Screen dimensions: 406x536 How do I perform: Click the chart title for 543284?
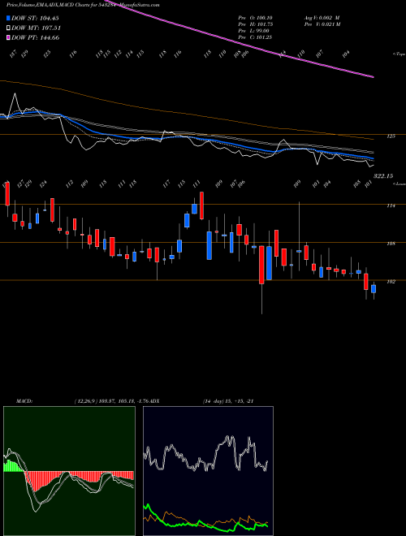click(x=83, y=5)
